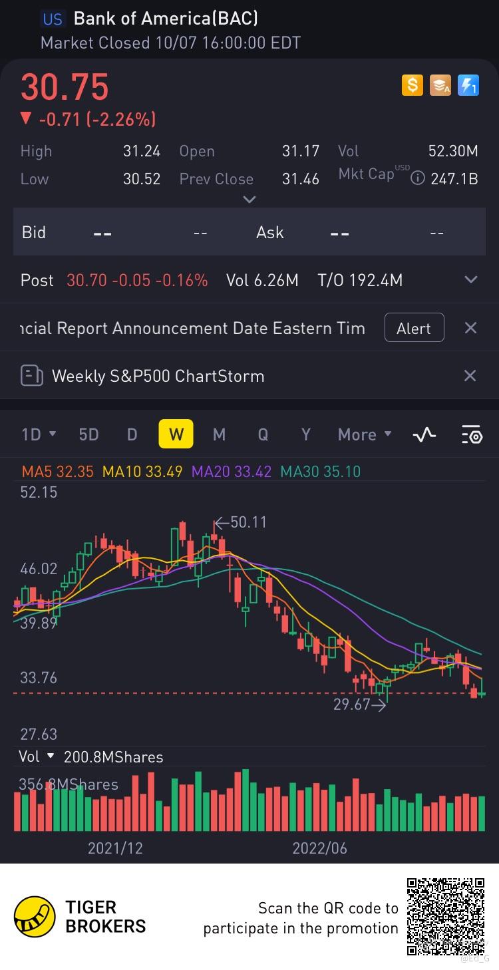Set an Alert for the report date
Image resolution: width=499 pixels, height=970 pixels.
tap(414, 328)
